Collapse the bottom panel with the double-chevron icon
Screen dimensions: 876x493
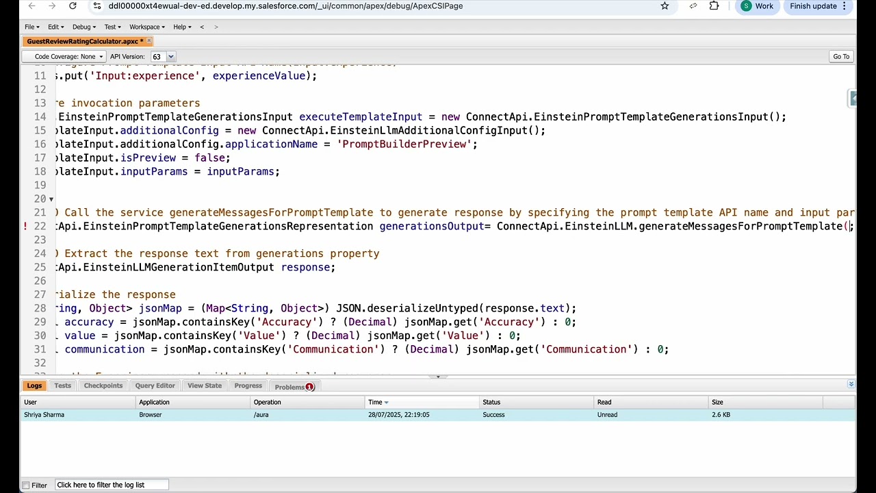click(851, 385)
